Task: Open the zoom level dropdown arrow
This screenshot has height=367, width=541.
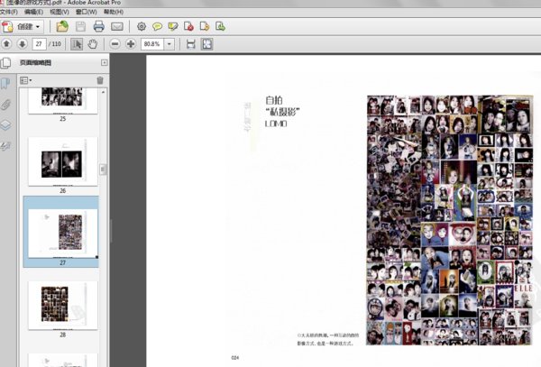Action: [x=170, y=44]
